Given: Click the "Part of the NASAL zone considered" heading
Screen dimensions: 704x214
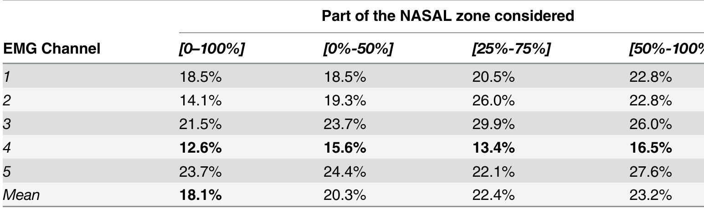Looking at the screenshot, I should [x=447, y=16].
